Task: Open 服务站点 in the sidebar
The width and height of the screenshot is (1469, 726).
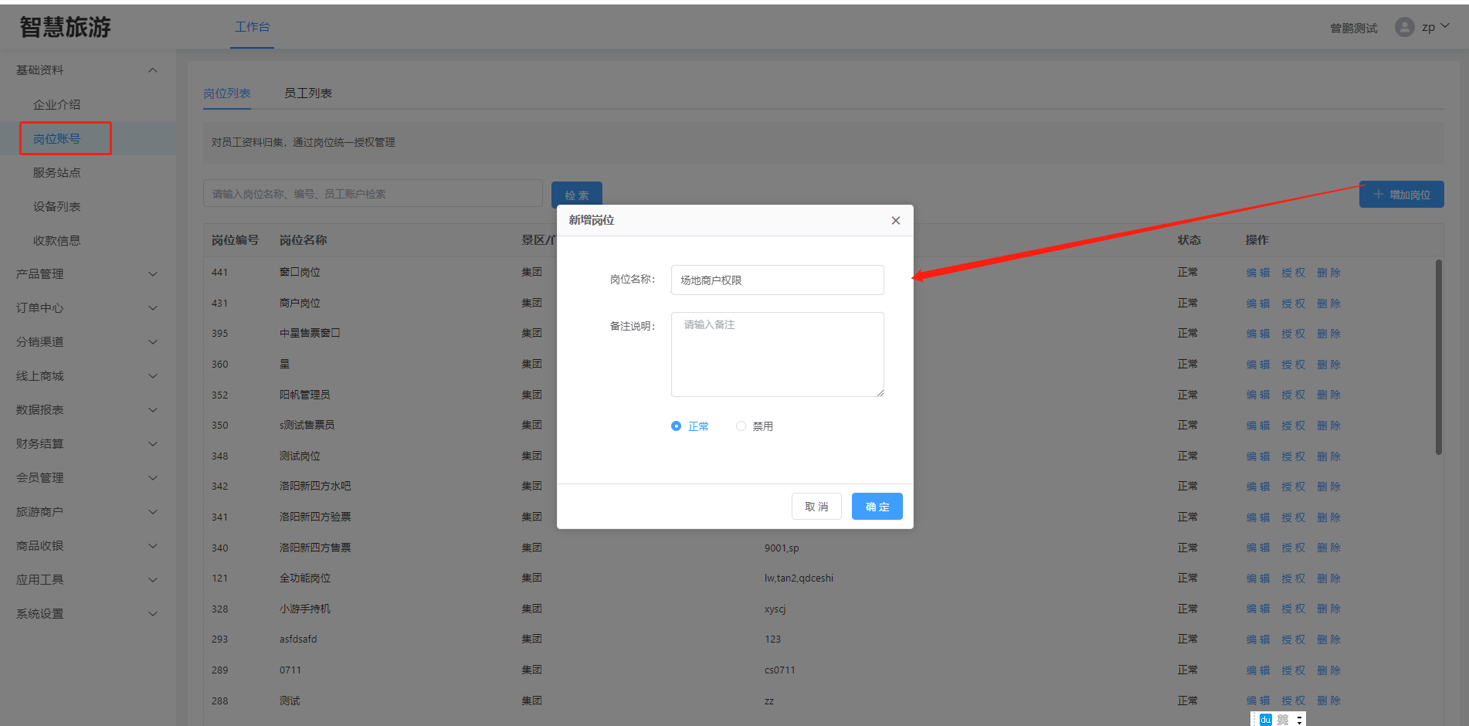Action: pyautogui.click(x=56, y=173)
